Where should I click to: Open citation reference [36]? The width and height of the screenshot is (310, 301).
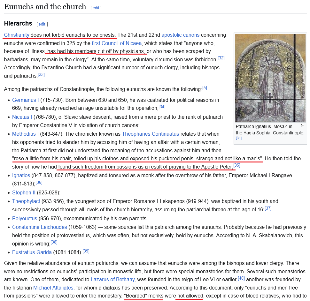pyautogui.click(x=39, y=182)
